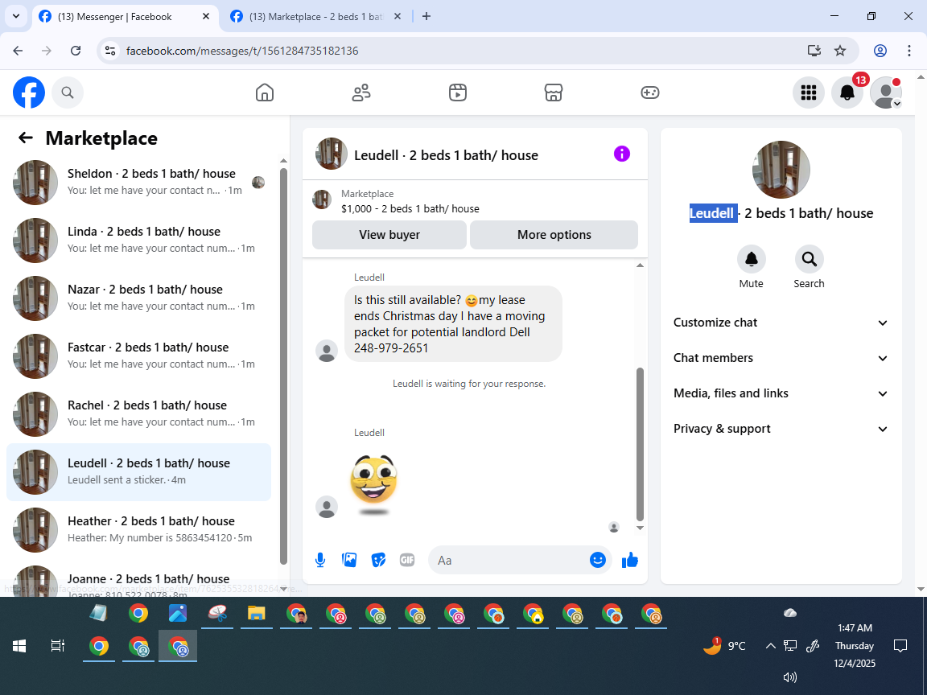This screenshot has height=695, width=927.
Task: Choose a sticker with the sticker icon
Action: tap(378, 560)
